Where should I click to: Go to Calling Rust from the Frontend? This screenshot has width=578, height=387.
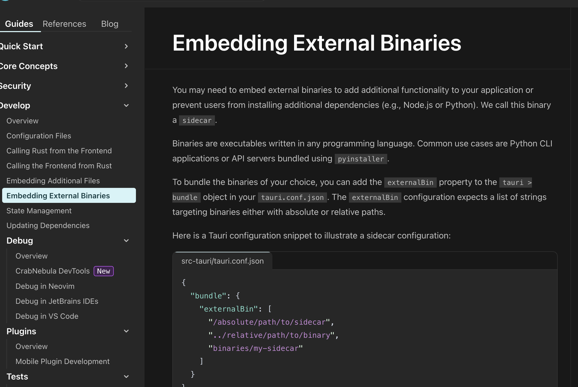[x=59, y=151]
